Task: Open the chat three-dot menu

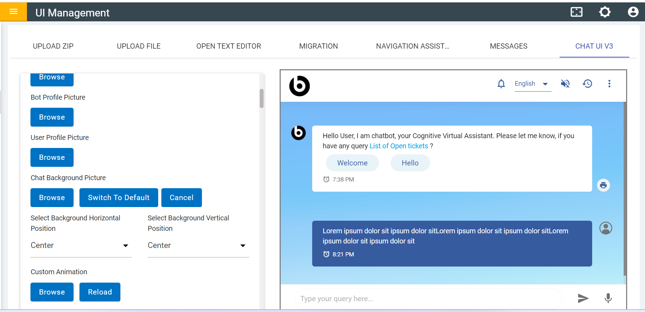Action: 609,84
